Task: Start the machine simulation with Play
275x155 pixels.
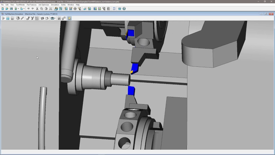Action: tap(3, 18)
